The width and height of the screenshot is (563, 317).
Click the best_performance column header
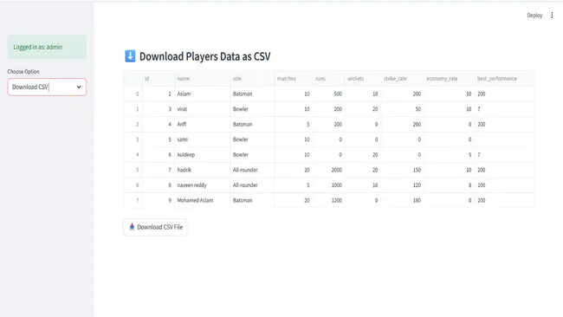click(x=504, y=79)
